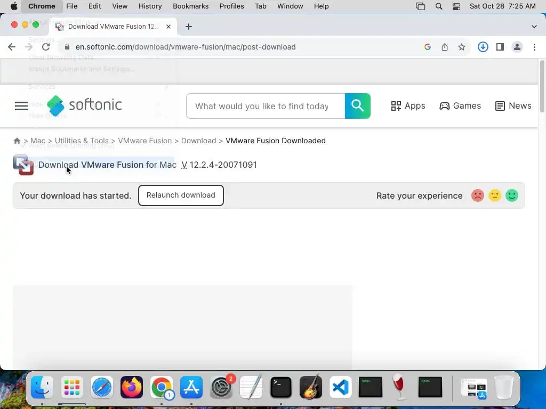Viewport: 546px width, 409px height.
Task: Go back to the previous page
Action: pos(12,47)
